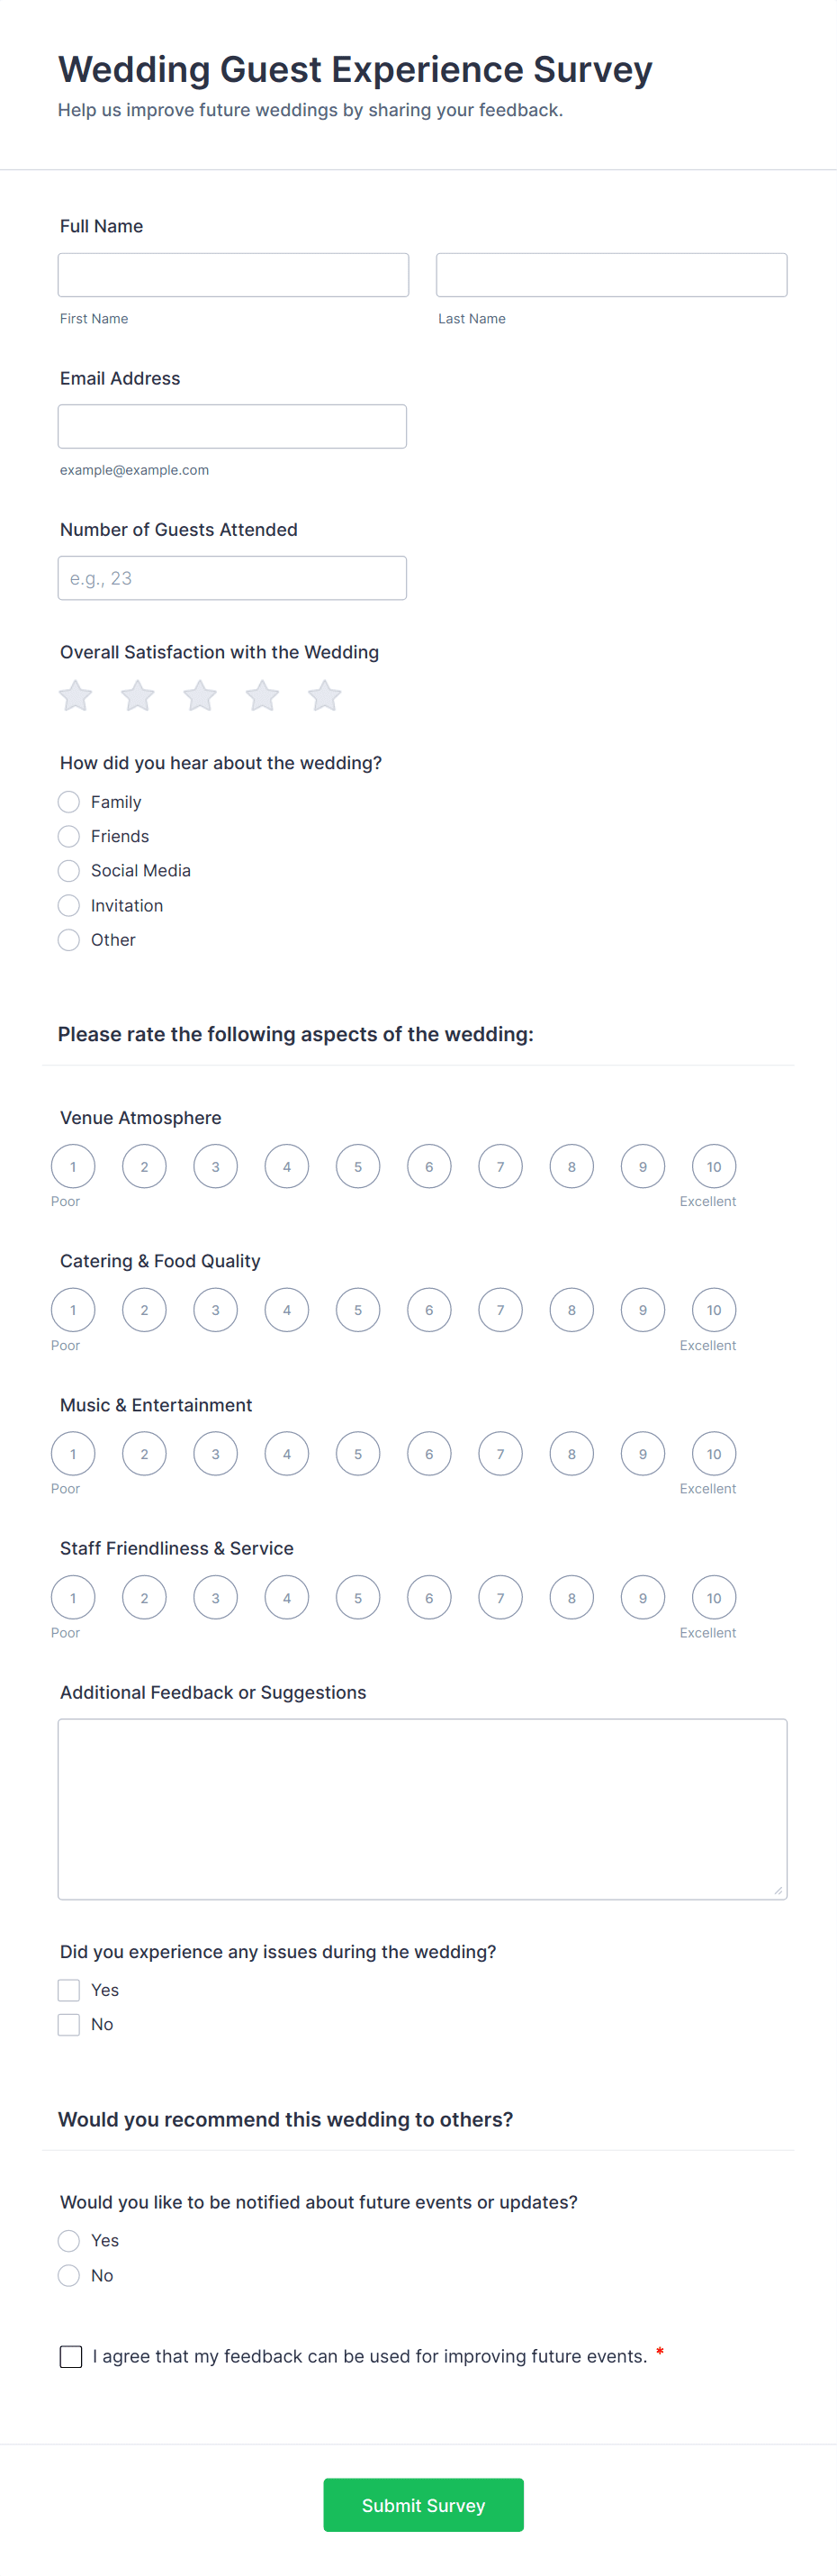This screenshot has width=837, height=2576.
Task: Rate Venue Atmosphere as 10 Excellent
Action: (x=713, y=1166)
